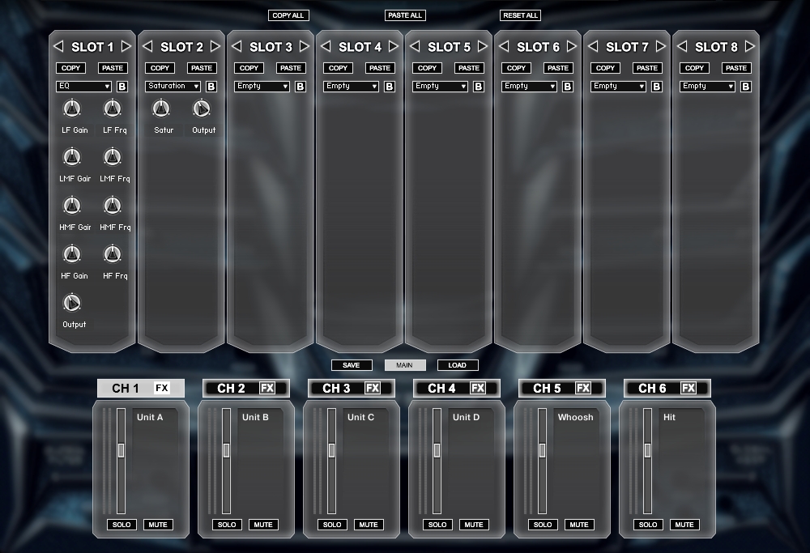Solo the Whoosh channel
The width and height of the screenshot is (810, 553).
click(543, 525)
